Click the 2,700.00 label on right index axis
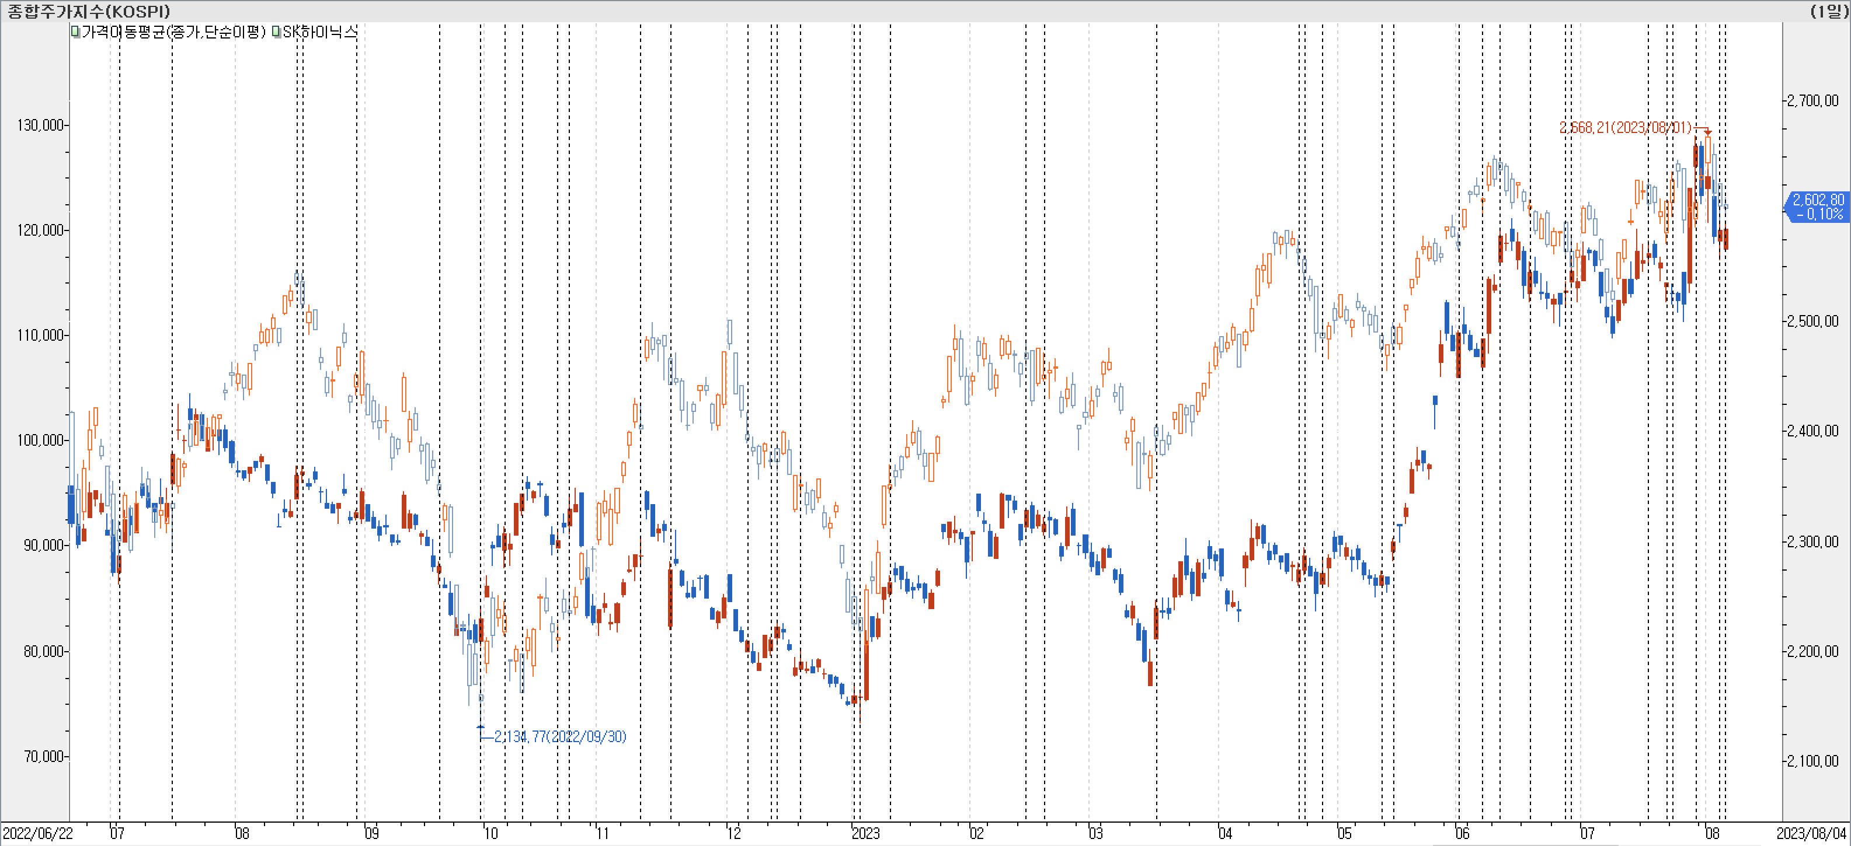This screenshot has width=1851, height=846. coord(1812,100)
